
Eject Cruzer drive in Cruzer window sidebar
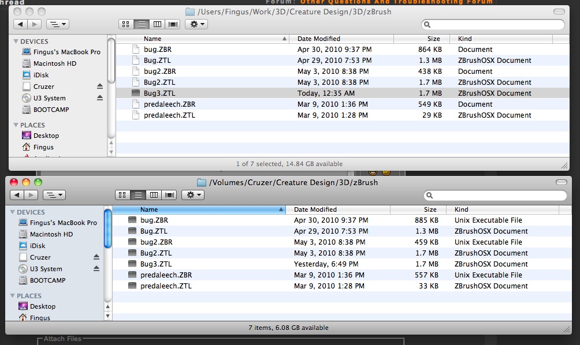pyautogui.click(x=96, y=257)
